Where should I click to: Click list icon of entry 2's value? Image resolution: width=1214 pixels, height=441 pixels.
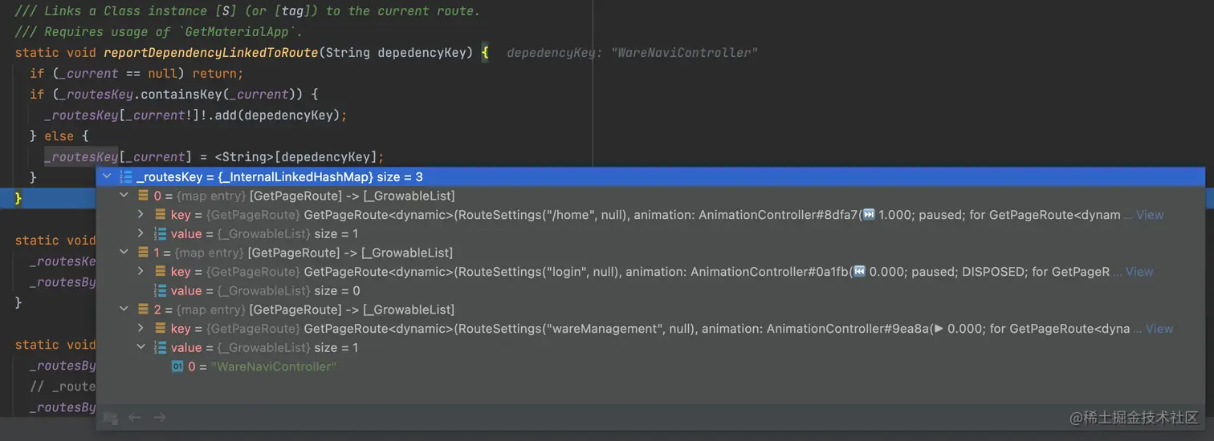(x=159, y=348)
